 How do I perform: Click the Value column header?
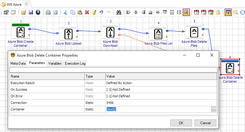pos(161,76)
